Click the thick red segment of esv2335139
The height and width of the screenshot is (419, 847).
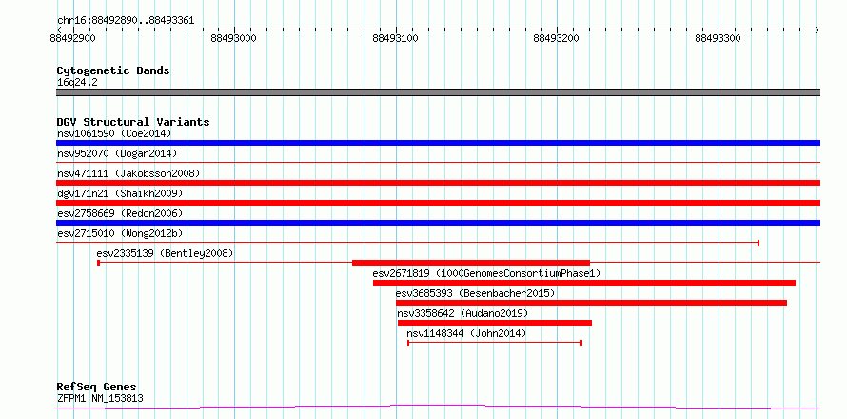coord(471,263)
